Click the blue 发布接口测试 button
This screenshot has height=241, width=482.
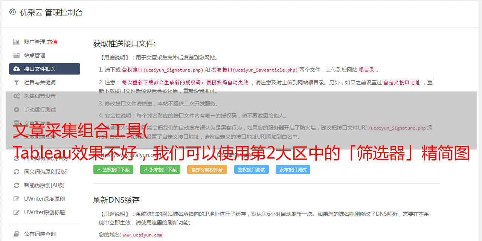(x=293, y=169)
